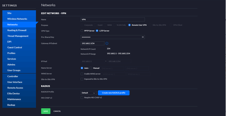Open DPI settings section
Image resolution: width=226 pixels, height=116 pixels.
tap(19, 42)
